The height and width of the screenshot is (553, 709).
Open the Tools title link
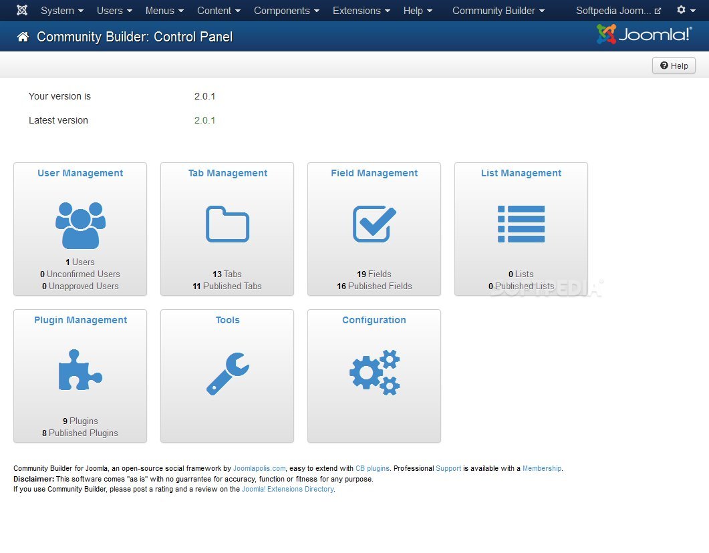tap(227, 320)
